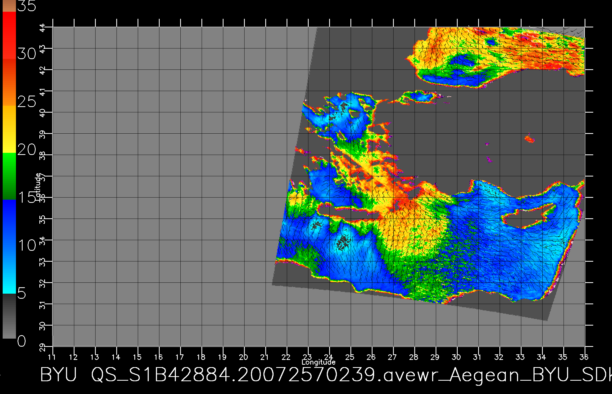Viewport: 612px width, 394px height.
Task: Click the color scale label 25
Action: (27, 102)
